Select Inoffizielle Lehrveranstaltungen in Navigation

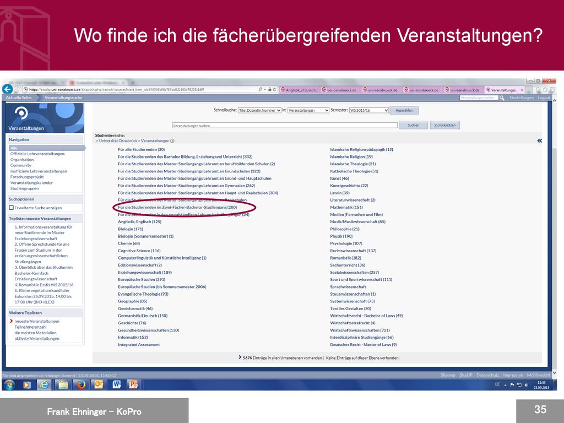coord(39,171)
